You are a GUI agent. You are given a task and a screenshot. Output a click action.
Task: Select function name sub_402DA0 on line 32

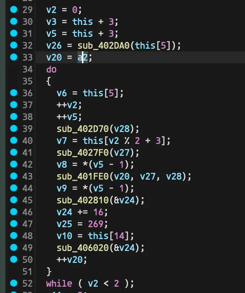104,46
